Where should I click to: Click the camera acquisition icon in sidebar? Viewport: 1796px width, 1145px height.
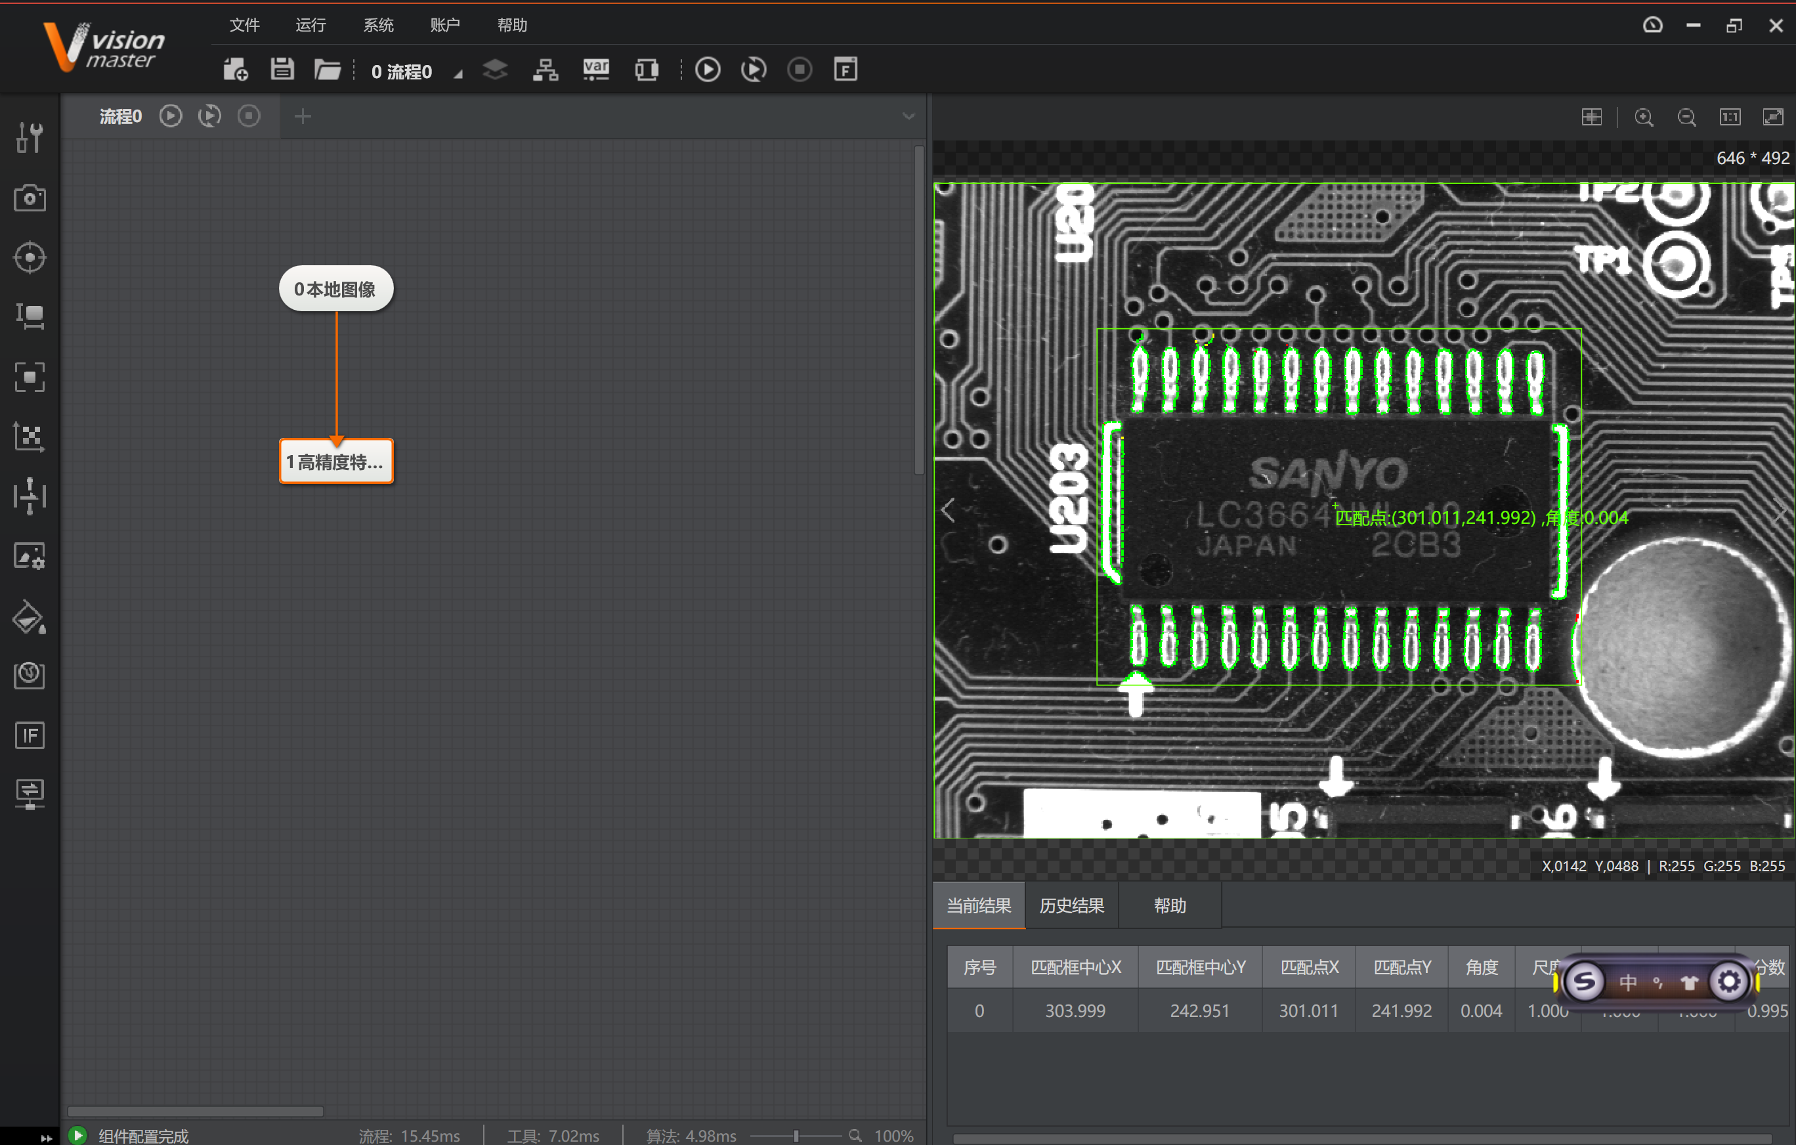coord(29,198)
